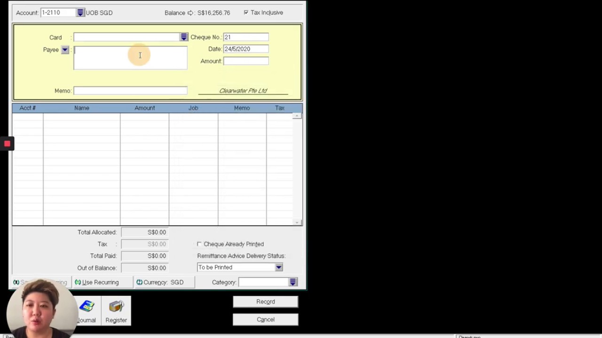Image resolution: width=602 pixels, height=338 pixels.
Task: Click the Out of Balance value field
Action: point(144,268)
